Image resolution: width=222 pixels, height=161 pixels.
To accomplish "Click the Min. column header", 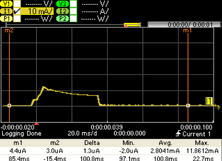I will click(x=128, y=143).
